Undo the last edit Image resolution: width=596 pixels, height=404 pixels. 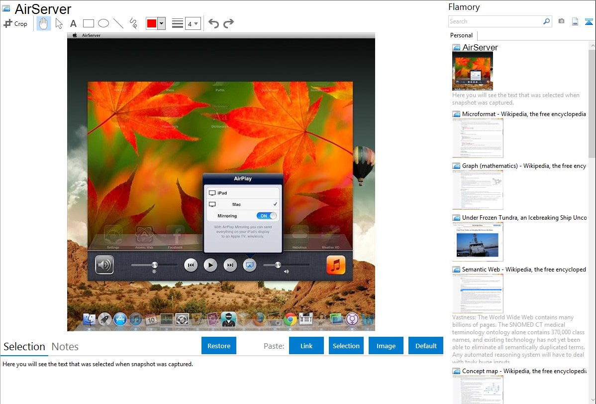(213, 23)
